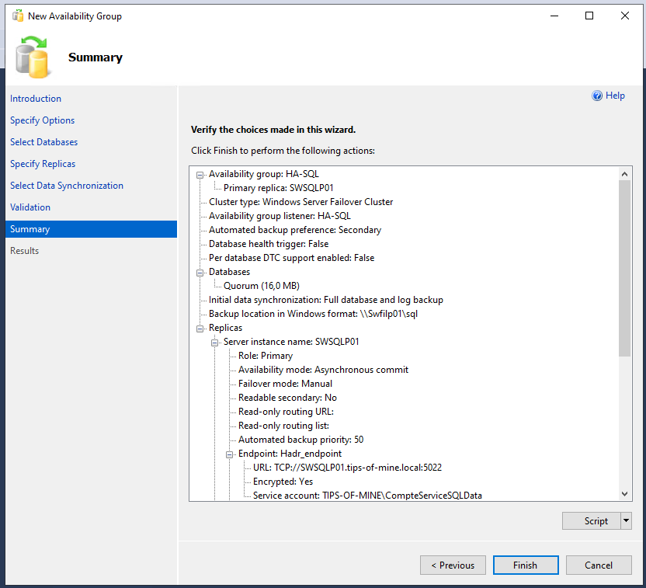This screenshot has height=588, width=646.
Task: Select the Primary replica: SWSQLP01 item
Action: 279,188
